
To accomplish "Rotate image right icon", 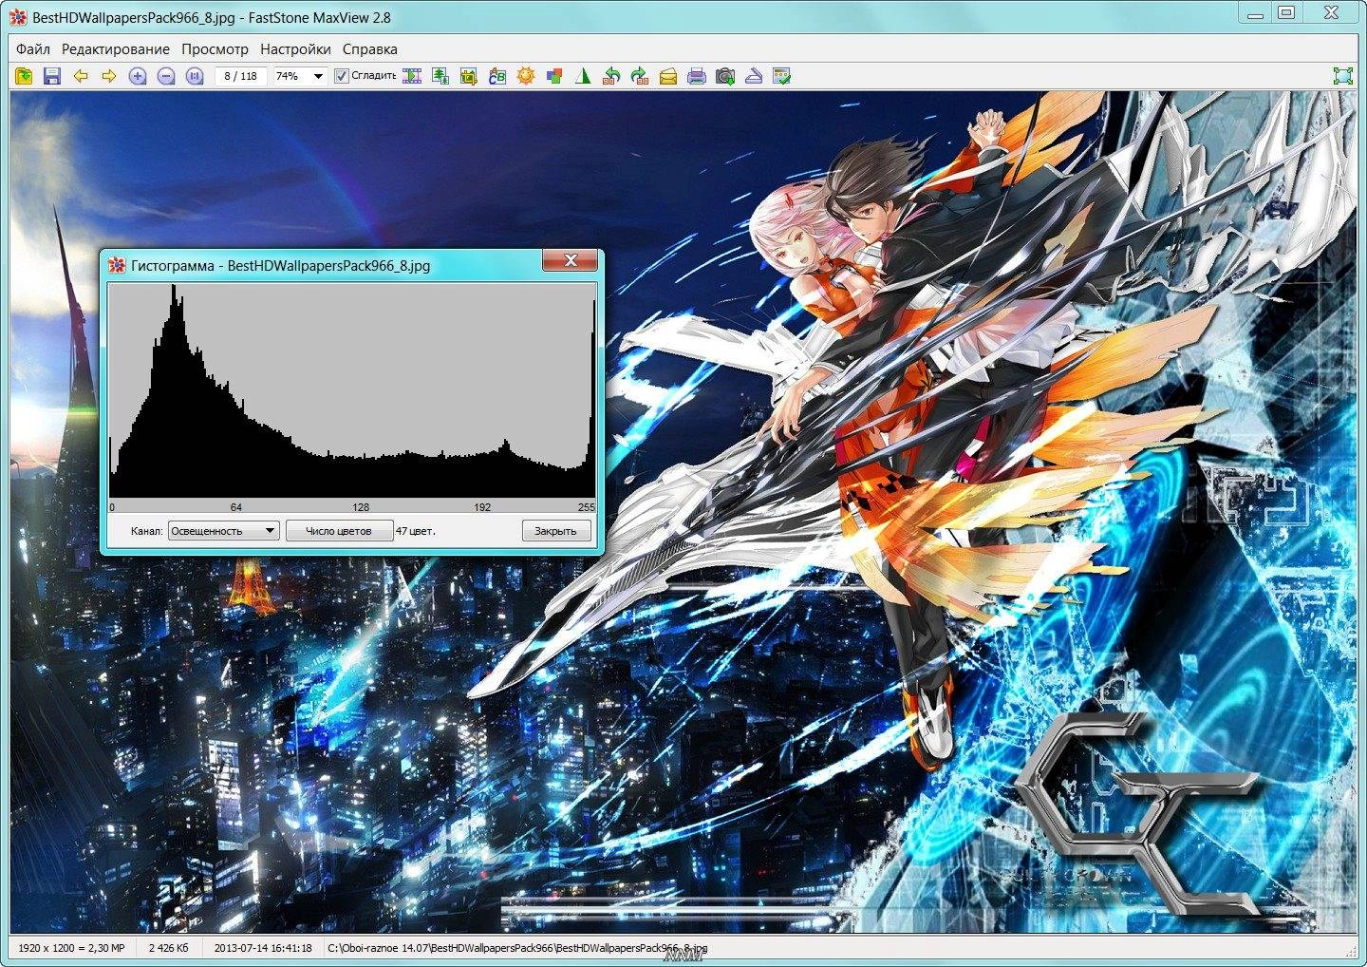I will click(x=640, y=76).
